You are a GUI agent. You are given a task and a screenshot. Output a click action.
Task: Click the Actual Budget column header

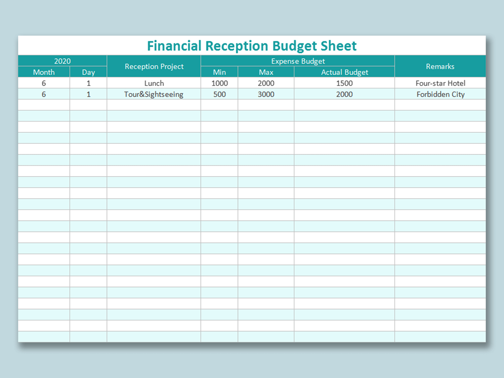[344, 72]
